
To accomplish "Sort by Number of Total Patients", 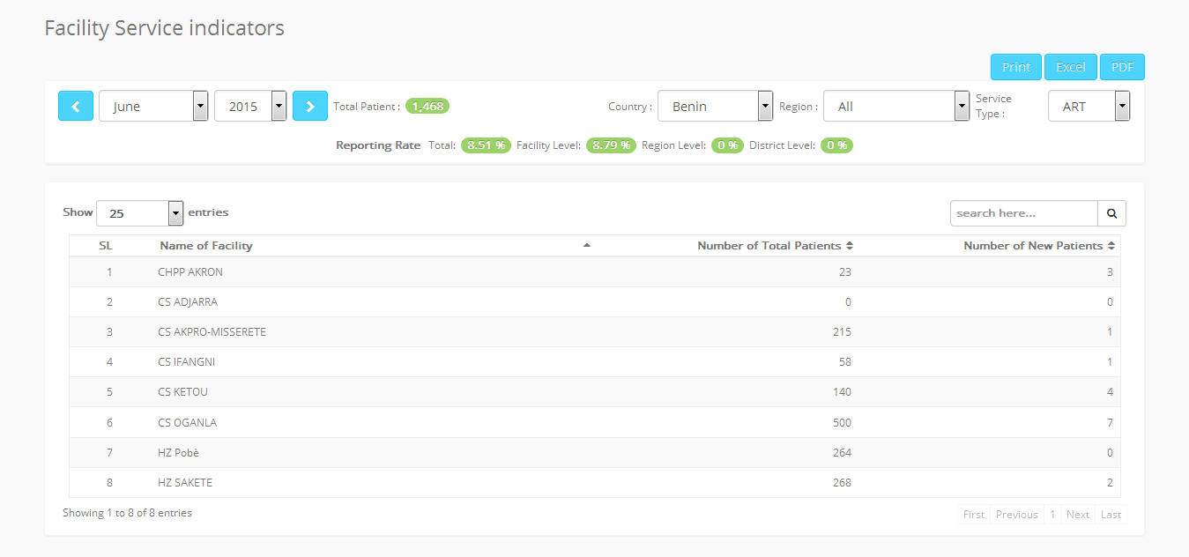I will [775, 246].
